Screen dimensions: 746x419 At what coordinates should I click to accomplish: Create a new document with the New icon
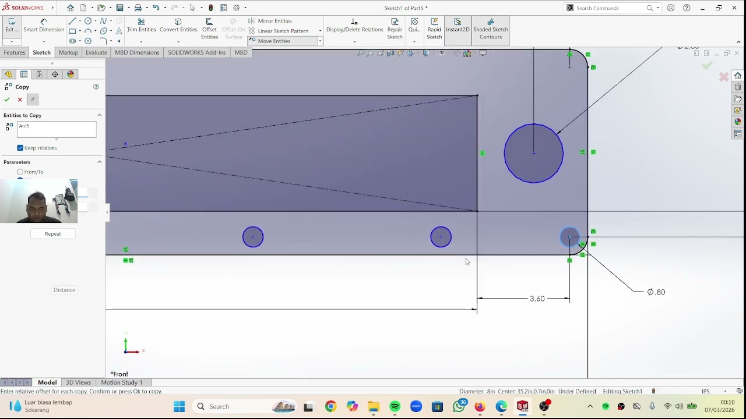83,8
